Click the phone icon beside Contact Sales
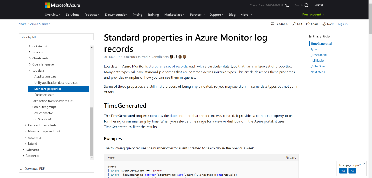Viewport: 372px width, 178px height. click(287, 5)
